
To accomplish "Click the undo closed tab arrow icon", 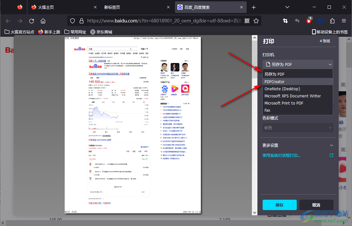I will pos(297,21).
